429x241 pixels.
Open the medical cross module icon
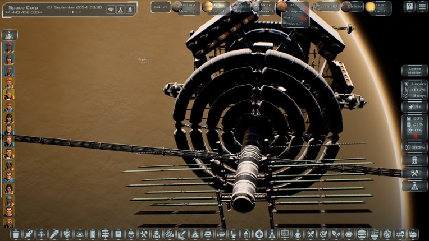point(259,234)
